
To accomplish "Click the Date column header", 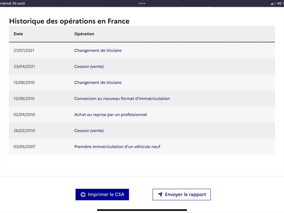I will (18, 34).
